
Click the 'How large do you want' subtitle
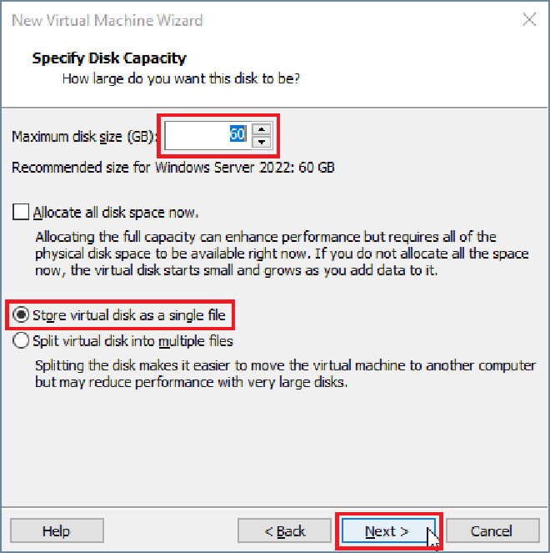point(182,79)
